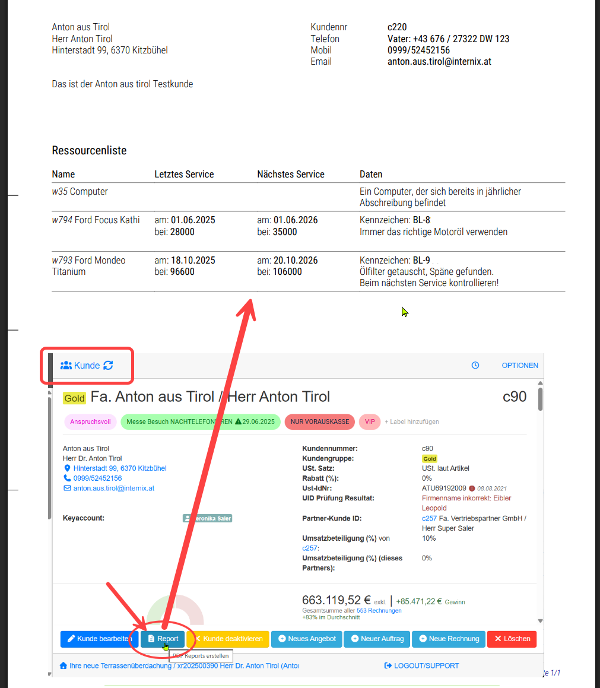This screenshot has height=688, width=600.
Task: Click the revenue total 663.119,52 €
Action: pyautogui.click(x=336, y=600)
